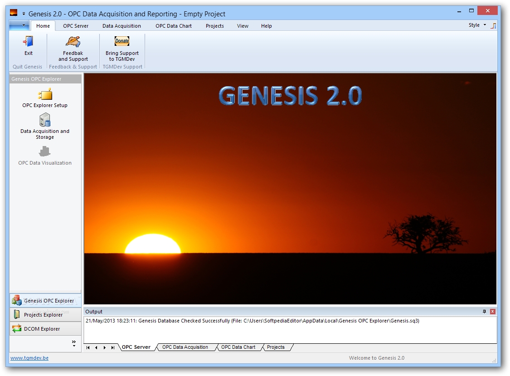
Task: Click the Genesis OPC Explorer pane button
Action: tap(45, 300)
